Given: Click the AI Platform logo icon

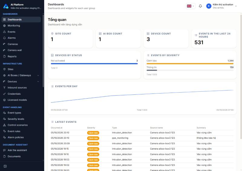Looking at the screenshot, I should click(x=6, y=6).
